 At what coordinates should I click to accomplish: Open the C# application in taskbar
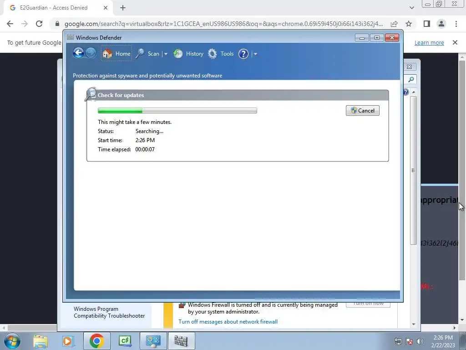pyautogui.click(x=125, y=341)
